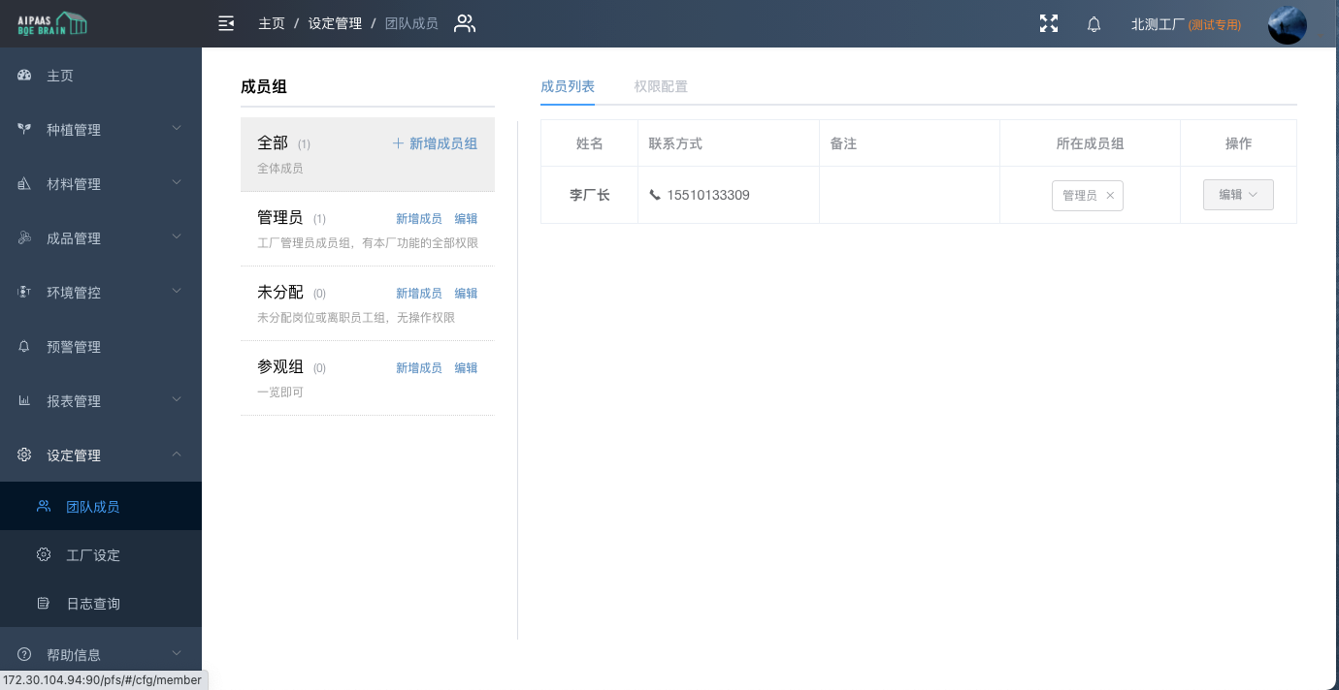Screen dimensions: 1339x690
Task: Click 编辑 for 参观组 group
Action: tap(466, 368)
